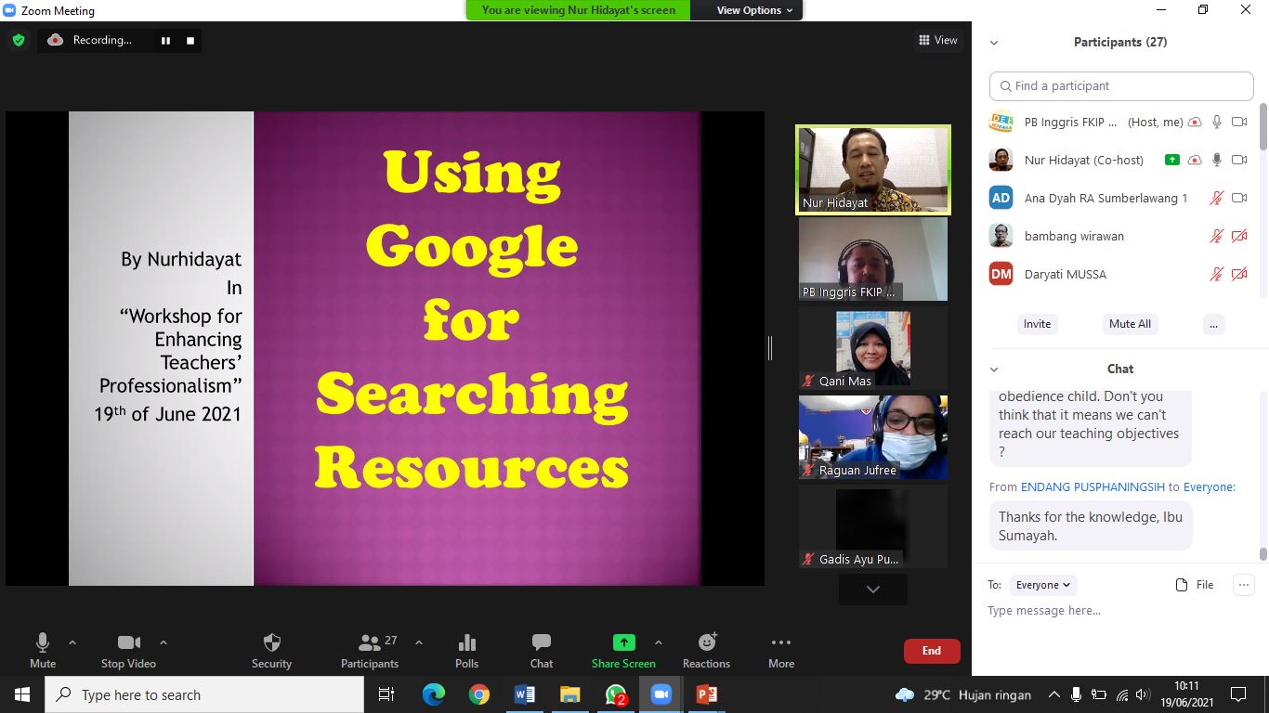This screenshot has height=713, width=1269.
Task: Click the chat message "Thanks for the knowledge, Ibu Sumayah."
Action: pos(1091,525)
